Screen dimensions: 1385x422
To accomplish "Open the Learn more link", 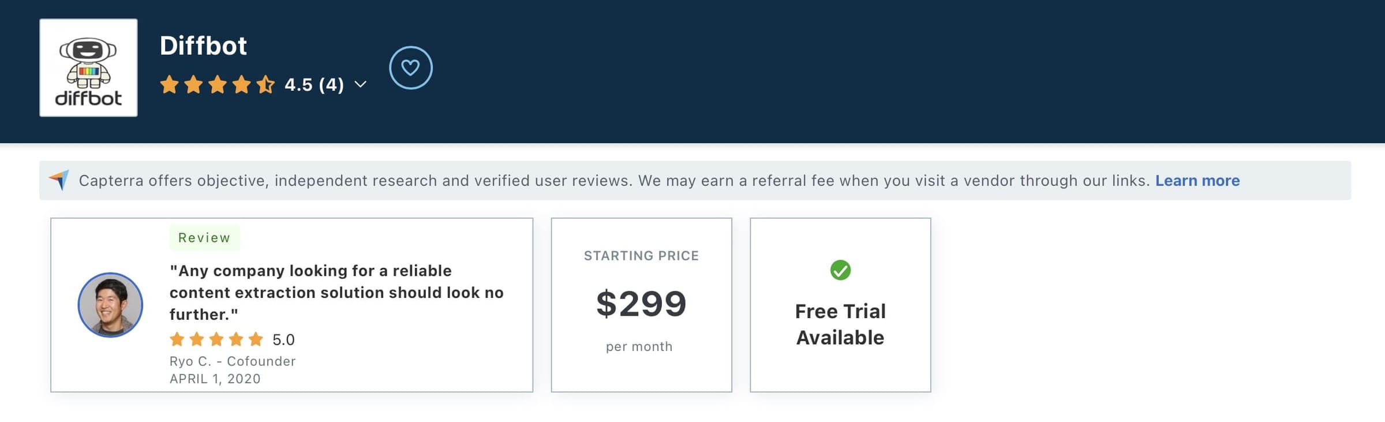I will pyautogui.click(x=1197, y=181).
